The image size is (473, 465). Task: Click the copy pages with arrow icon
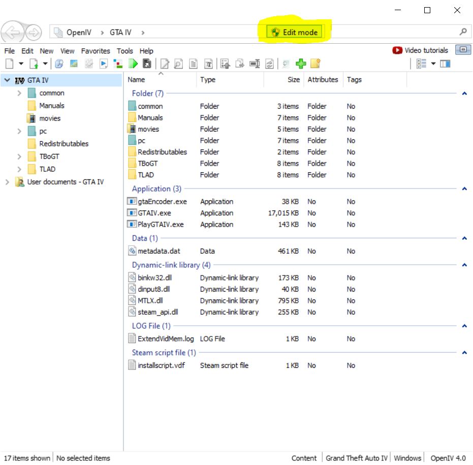coord(240,64)
